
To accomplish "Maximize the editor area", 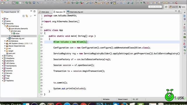I will [179, 11].
